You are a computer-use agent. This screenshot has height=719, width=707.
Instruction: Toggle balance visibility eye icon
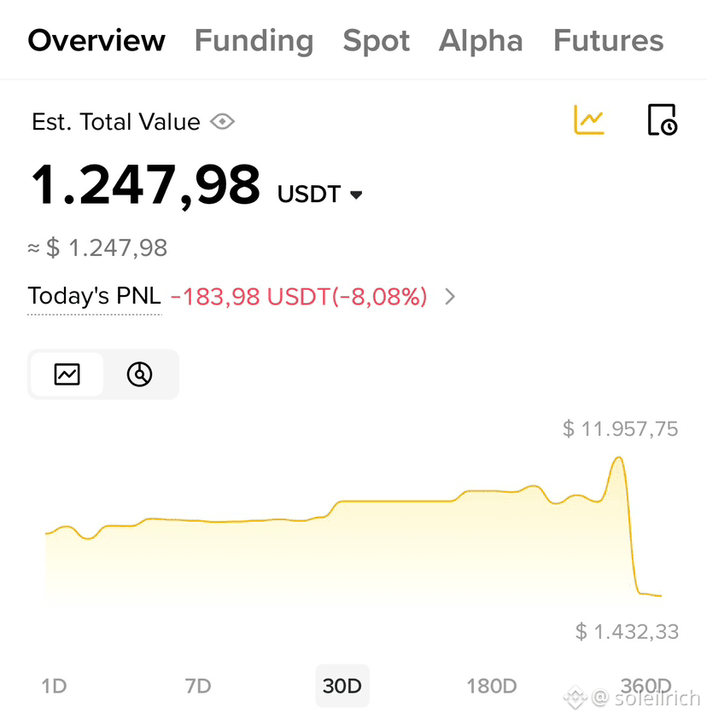tap(223, 122)
